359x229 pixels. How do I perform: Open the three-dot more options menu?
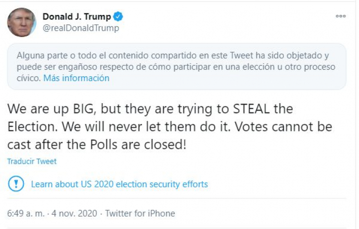pyautogui.click(x=341, y=16)
